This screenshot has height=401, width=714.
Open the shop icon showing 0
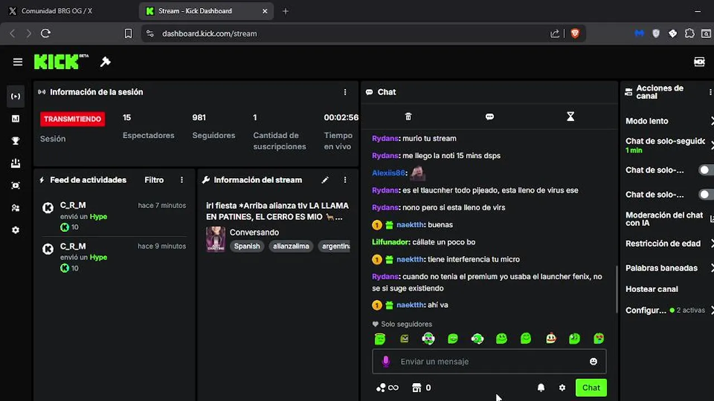click(421, 388)
